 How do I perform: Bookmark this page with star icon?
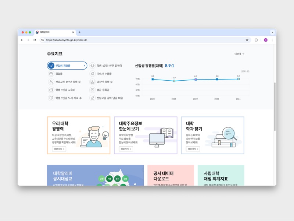pyautogui.click(x=247, y=40)
